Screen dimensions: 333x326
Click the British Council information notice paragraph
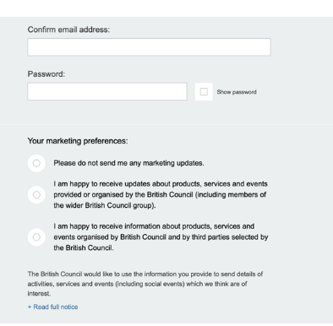click(x=145, y=284)
